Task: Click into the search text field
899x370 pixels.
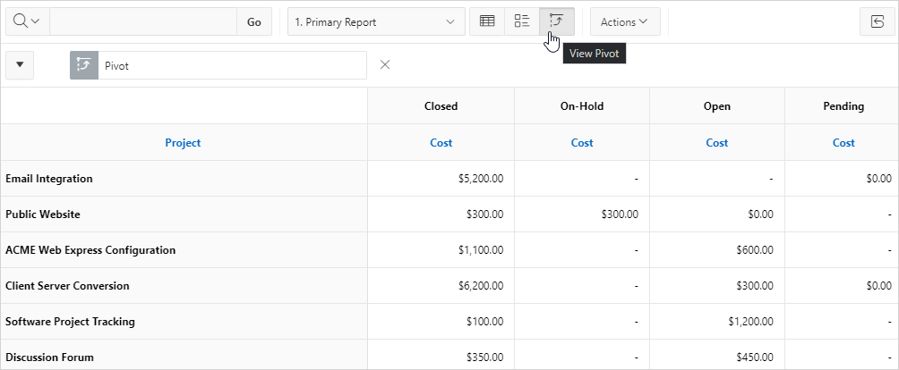Action: (x=143, y=21)
